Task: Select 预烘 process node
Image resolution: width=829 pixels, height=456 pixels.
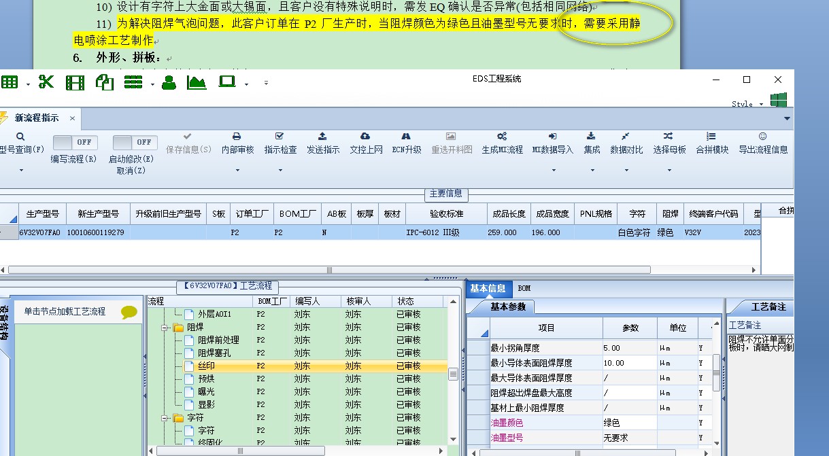Action: pos(206,379)
